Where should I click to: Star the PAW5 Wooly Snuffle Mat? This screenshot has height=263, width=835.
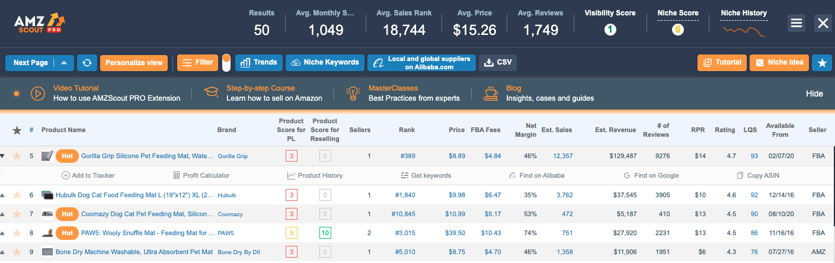click(17, 233)
